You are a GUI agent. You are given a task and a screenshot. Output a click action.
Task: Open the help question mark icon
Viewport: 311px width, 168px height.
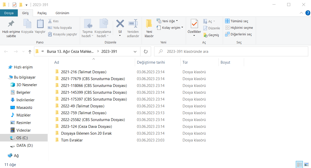pos(308,13)
